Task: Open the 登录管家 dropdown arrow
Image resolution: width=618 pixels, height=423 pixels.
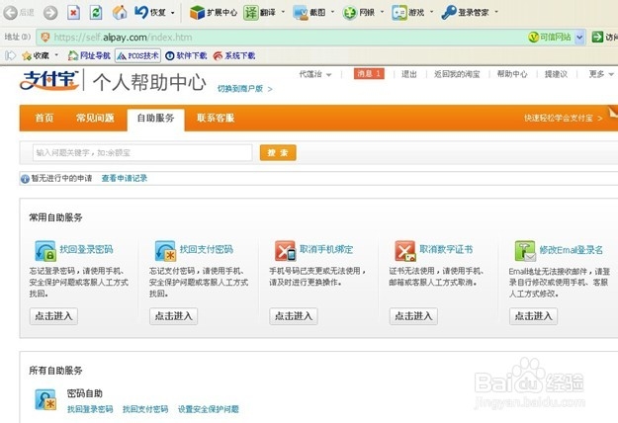Action: click(x=496, y=12)
